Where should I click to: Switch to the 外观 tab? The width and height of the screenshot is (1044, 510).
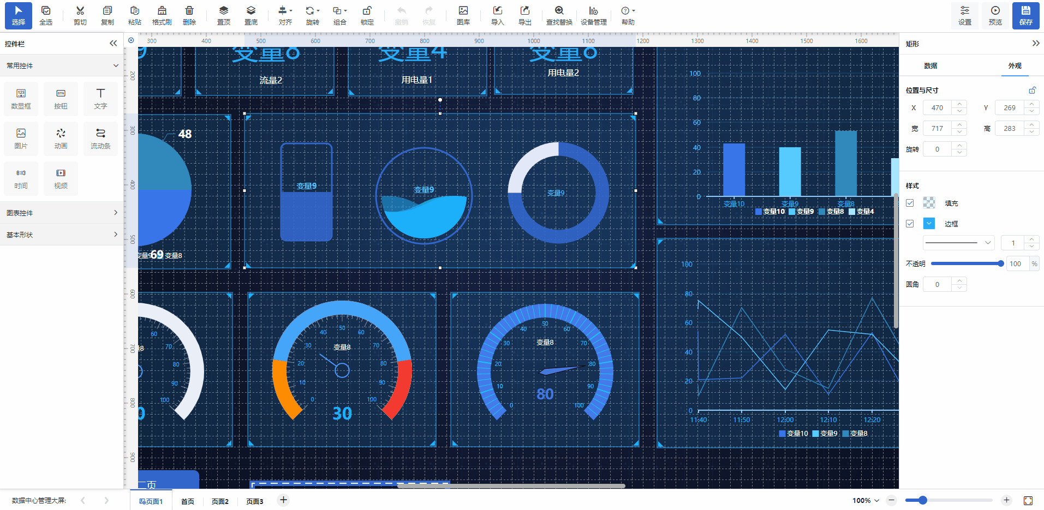click(1015, 65)
